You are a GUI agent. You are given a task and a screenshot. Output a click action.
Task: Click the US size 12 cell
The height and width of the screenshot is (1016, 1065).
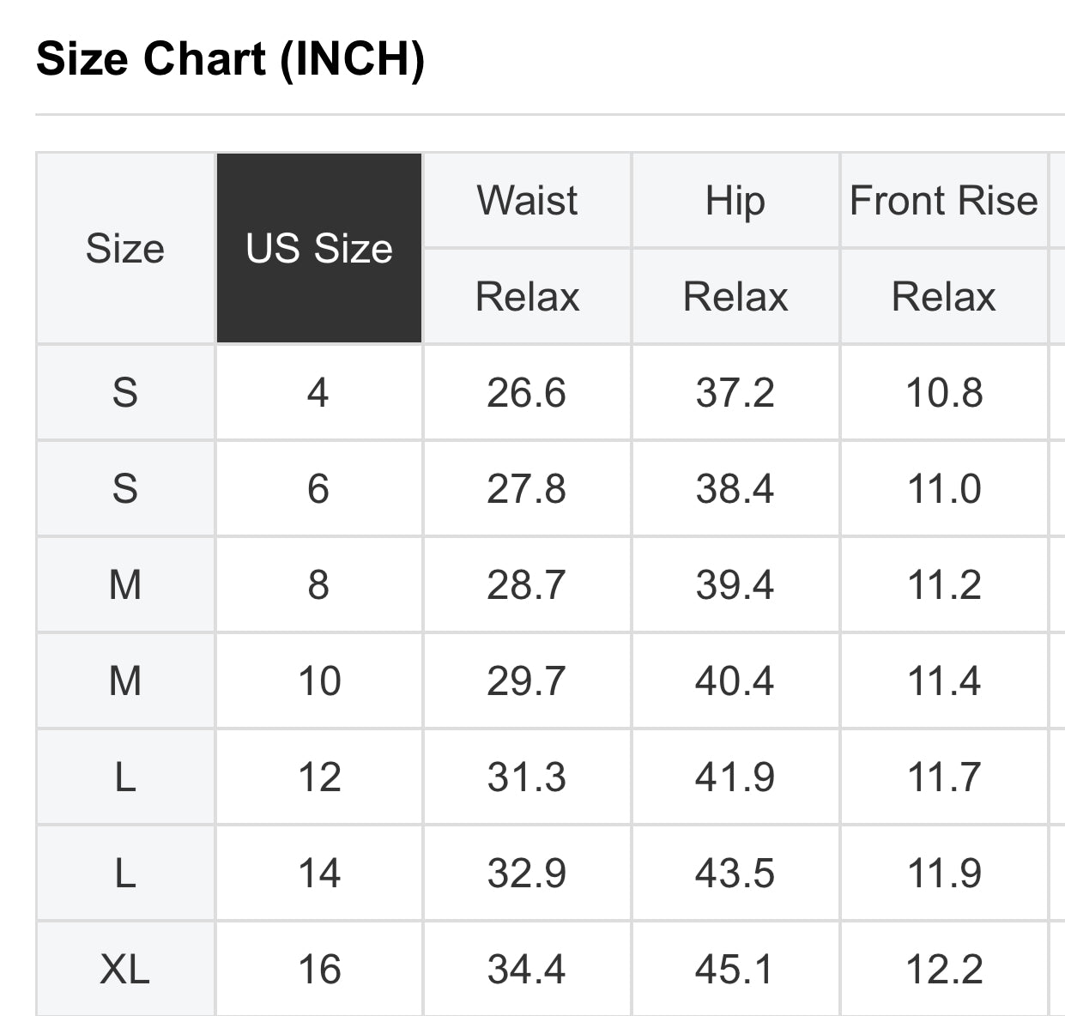(318, 777)
